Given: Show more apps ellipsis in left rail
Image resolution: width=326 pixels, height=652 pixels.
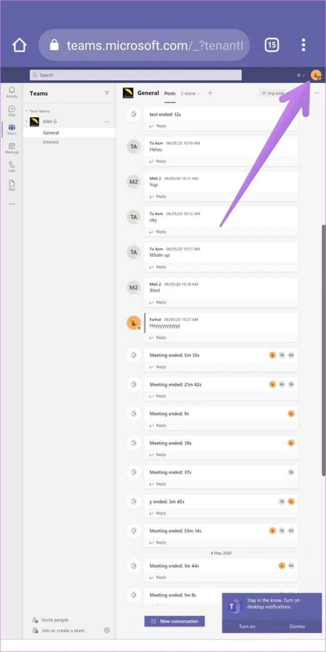Looking at the screenshot, I should [x=12, y=204].
